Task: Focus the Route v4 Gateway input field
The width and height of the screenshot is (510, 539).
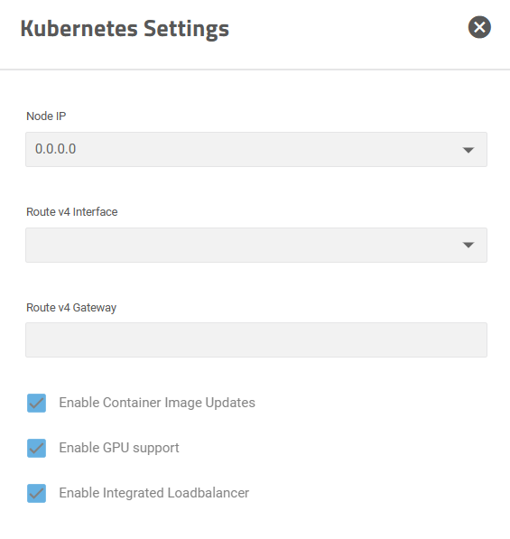Action: coord(256,339)
